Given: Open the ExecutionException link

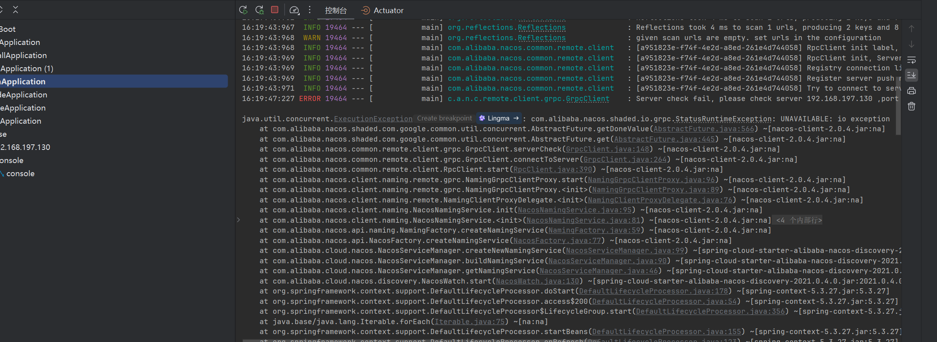Looking at the screenshot, I should coord(373,119).
